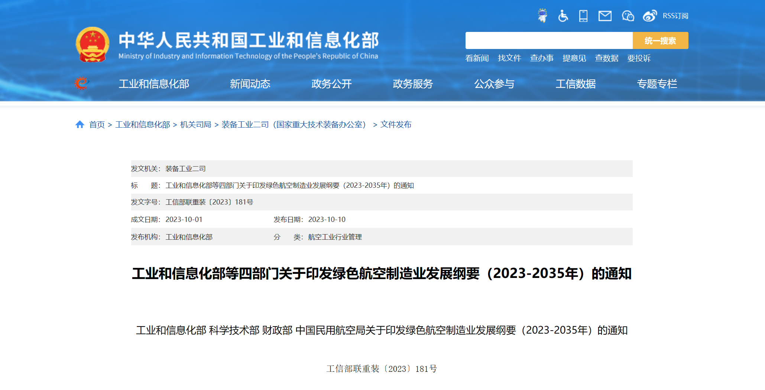Click the centered document number 181号

click(x=382, y=369)
